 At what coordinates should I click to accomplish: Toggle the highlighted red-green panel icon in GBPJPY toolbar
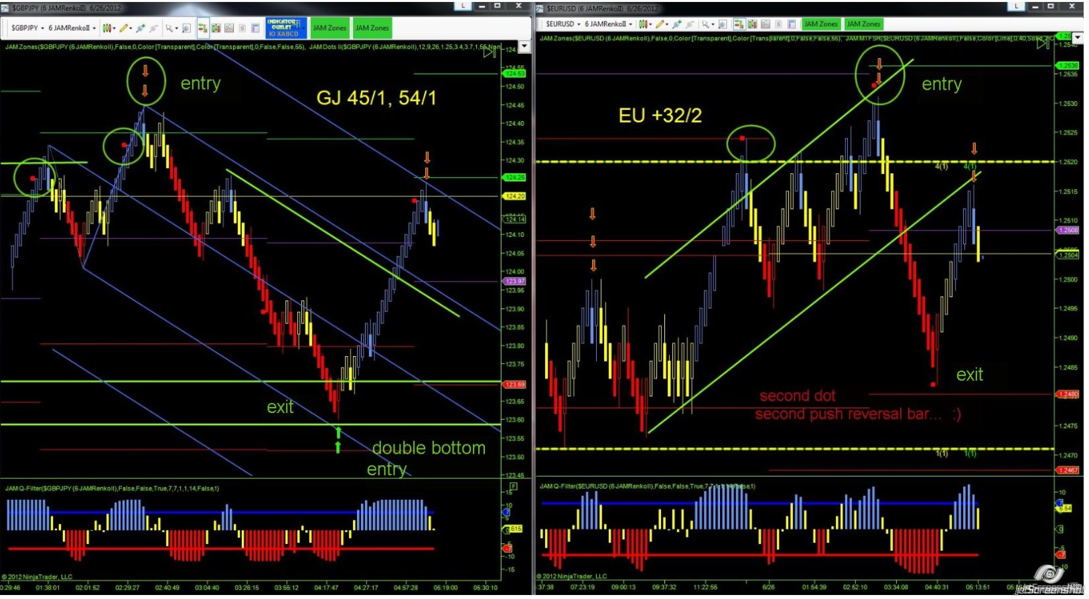coord(203,28)
